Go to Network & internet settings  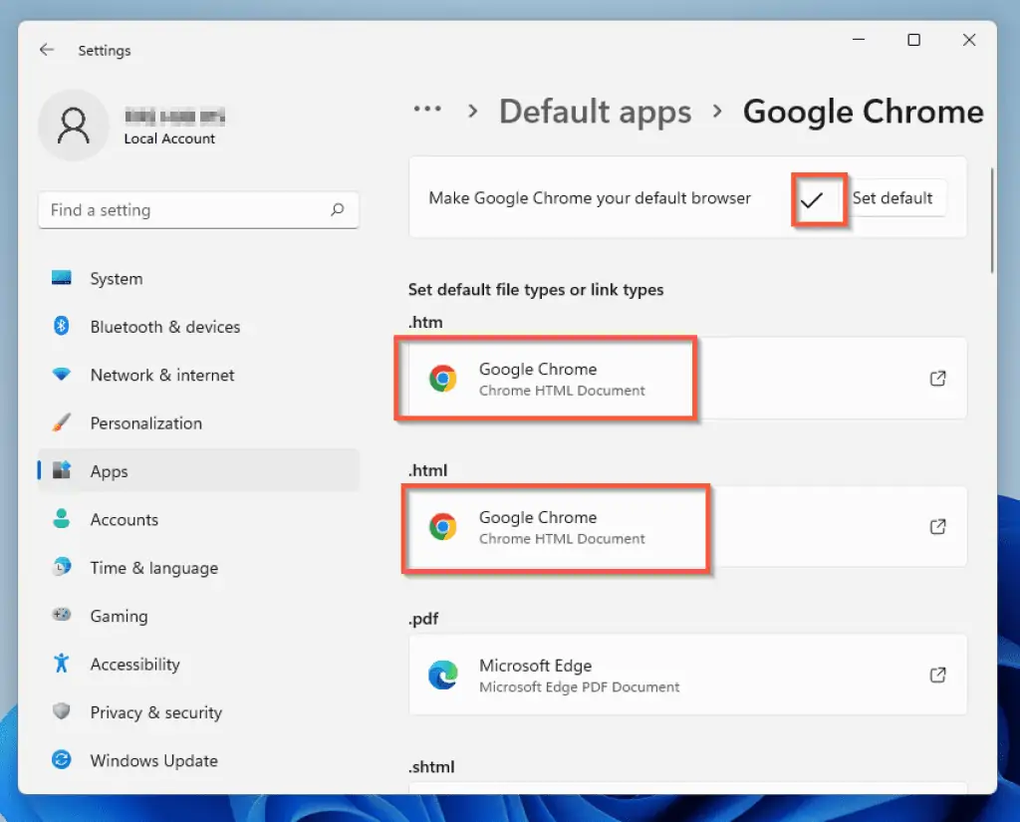click(x=199, y=375)
